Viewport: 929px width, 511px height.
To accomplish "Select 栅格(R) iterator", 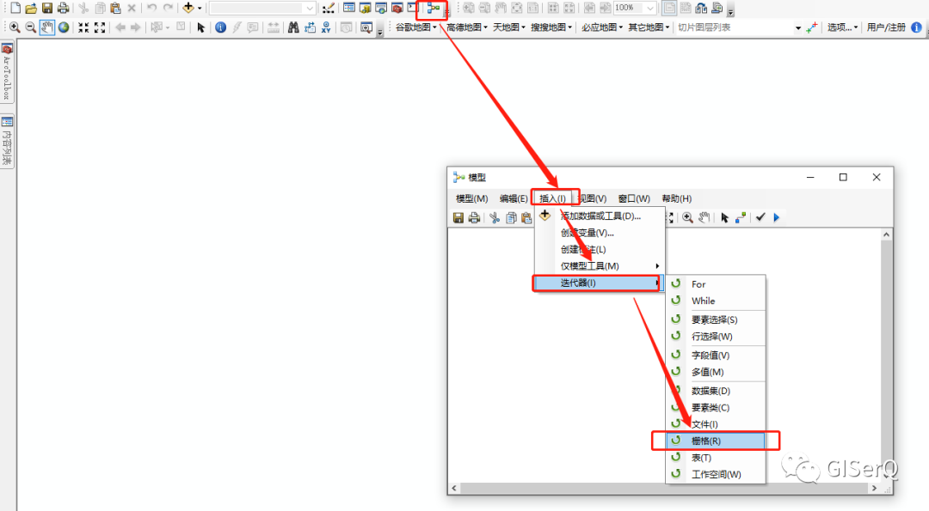I will pos(716,441).
